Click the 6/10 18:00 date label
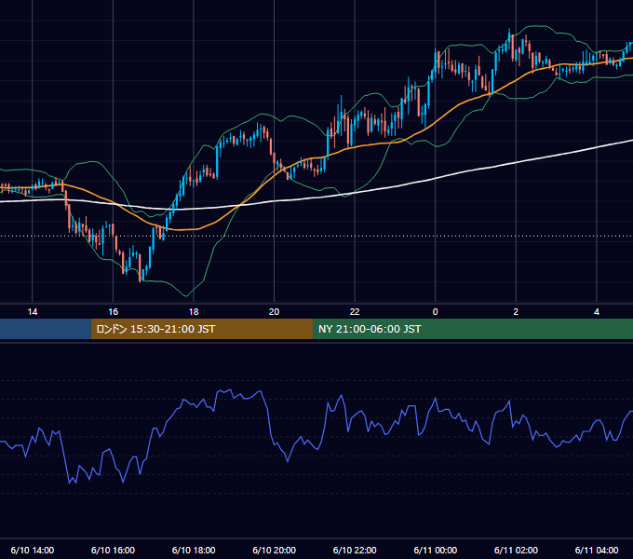This screenshot has height=559, width=633. point(194,550)
